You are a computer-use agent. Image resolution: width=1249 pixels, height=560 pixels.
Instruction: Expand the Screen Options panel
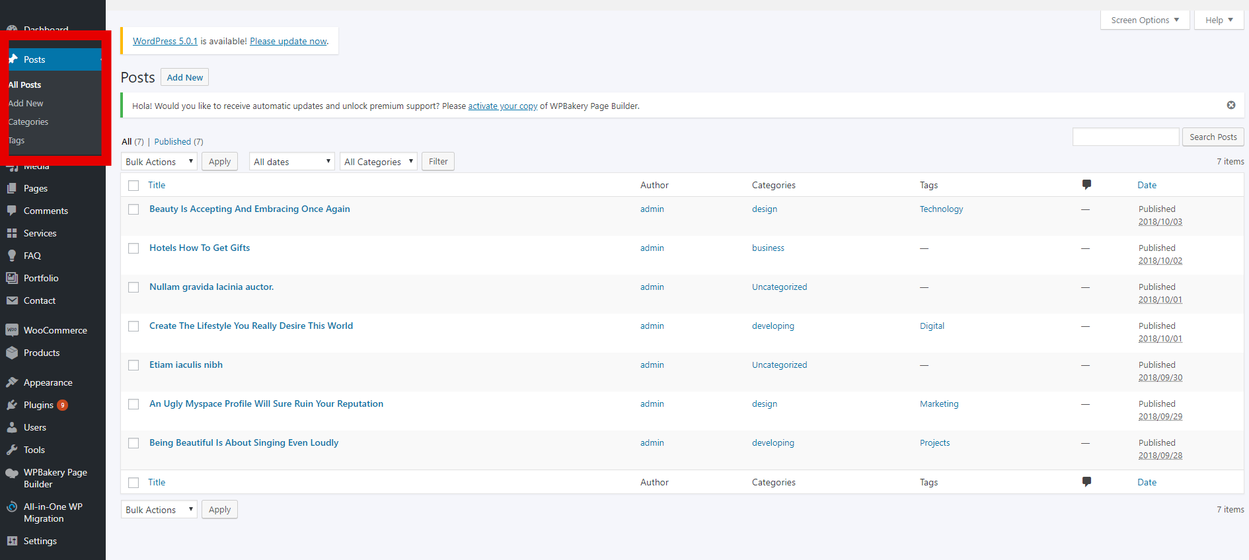click(1145, 20)
